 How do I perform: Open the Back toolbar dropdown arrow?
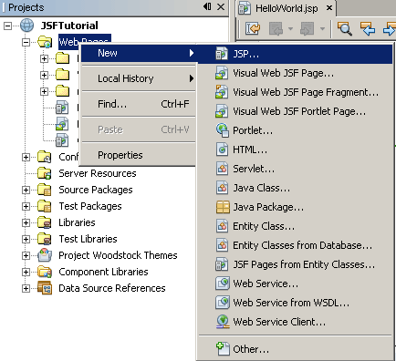[x=290, y=29]
